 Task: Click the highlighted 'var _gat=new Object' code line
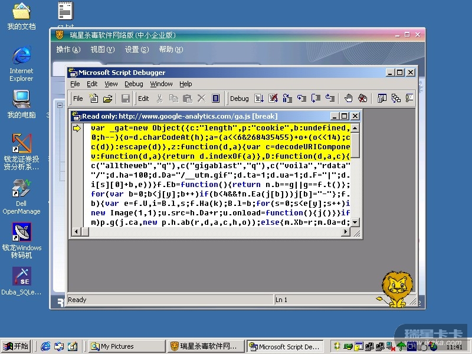coord(220,128)
